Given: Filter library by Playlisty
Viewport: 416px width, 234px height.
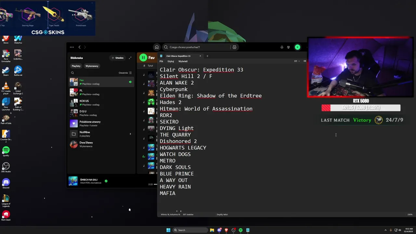Looking at the screenshot, I should [76, 66].
